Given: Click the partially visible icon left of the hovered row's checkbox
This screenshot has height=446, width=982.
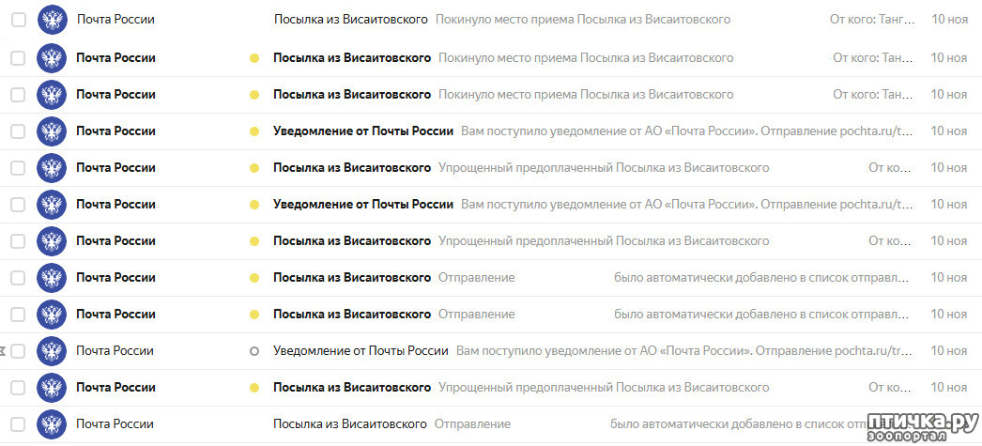Looking at the screenshot, I should point(3,351).
